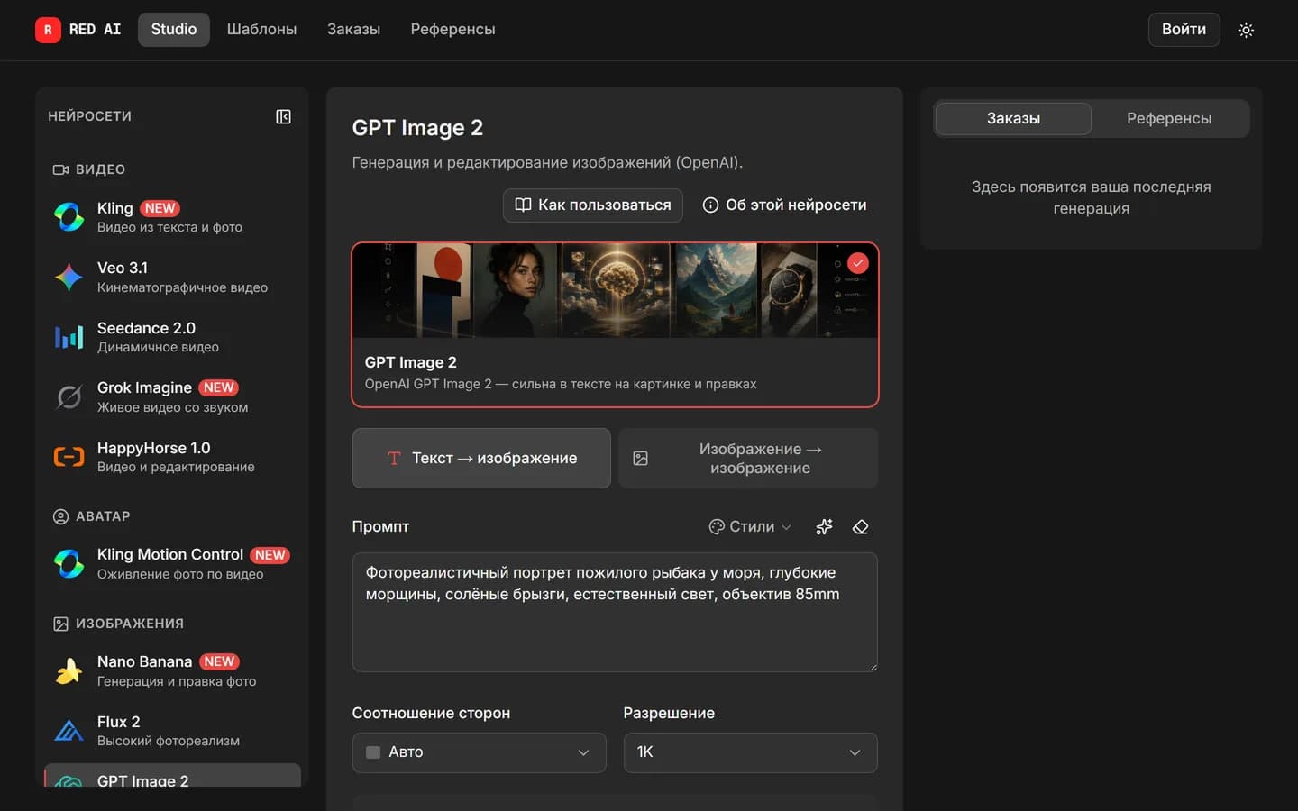Click the "Кинематографичное видео" description
1298x811 pixels.
coord(182,287)
